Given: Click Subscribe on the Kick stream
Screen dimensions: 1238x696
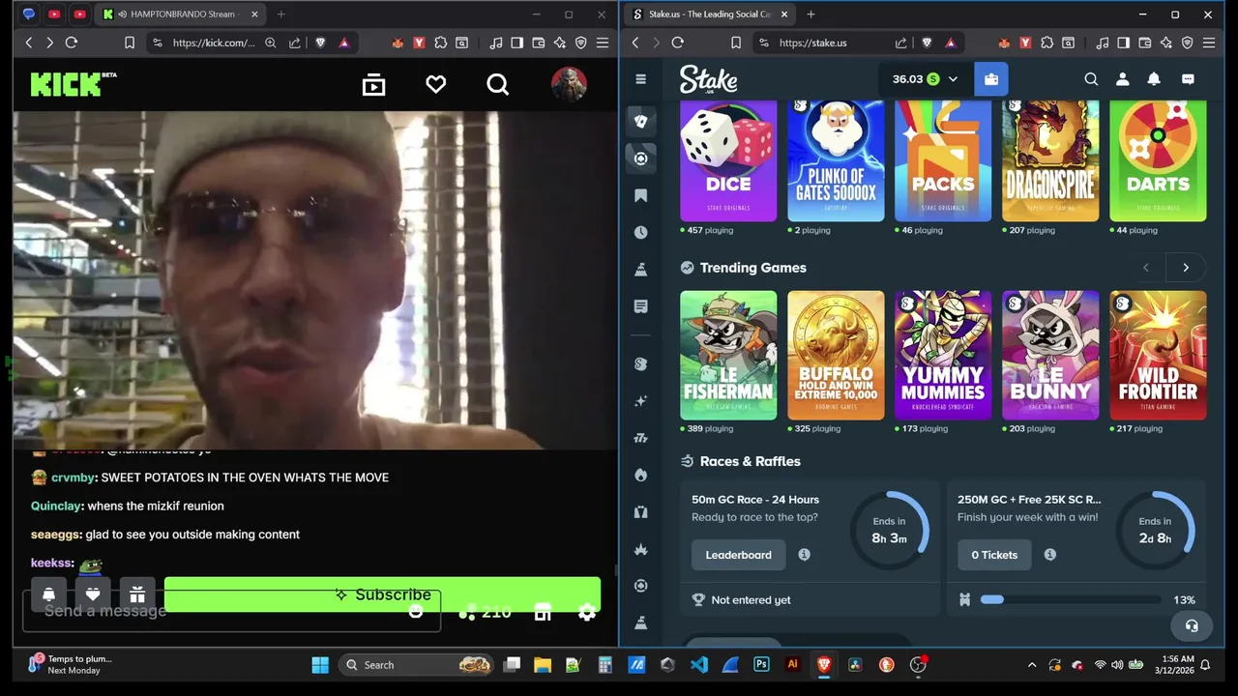Looking at the screenshot, I should click(382, 594).
